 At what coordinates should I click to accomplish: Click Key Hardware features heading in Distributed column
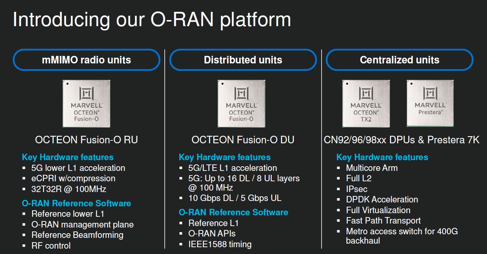(x=225, y=157)
